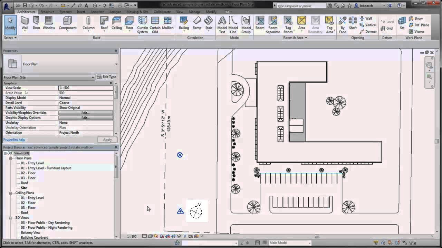Click the horizontal scrollbar in the view
The height and width of the screenshot is (248, 442).
click(317, 236)
